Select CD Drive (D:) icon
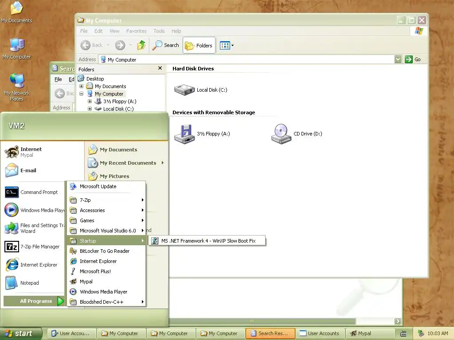Screen dimensions: 454x340 pyautogui.click(x=296, y=134)
